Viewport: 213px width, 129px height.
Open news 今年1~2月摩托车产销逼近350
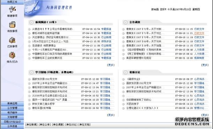(x=50, y=50)
